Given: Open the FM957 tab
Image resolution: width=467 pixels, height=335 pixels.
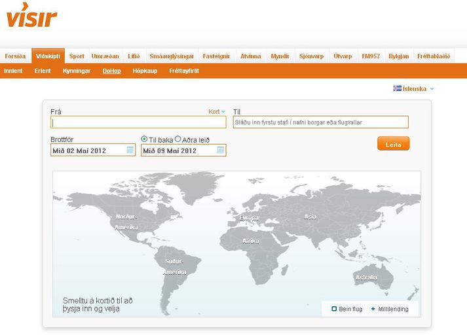Looking at the screenshot, I should pyautogui.click(x=371, y=56).
